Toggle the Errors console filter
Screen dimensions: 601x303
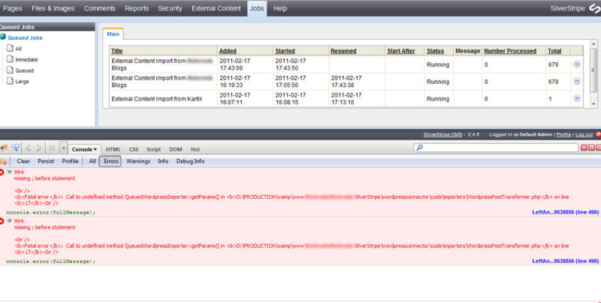point(111,160)
